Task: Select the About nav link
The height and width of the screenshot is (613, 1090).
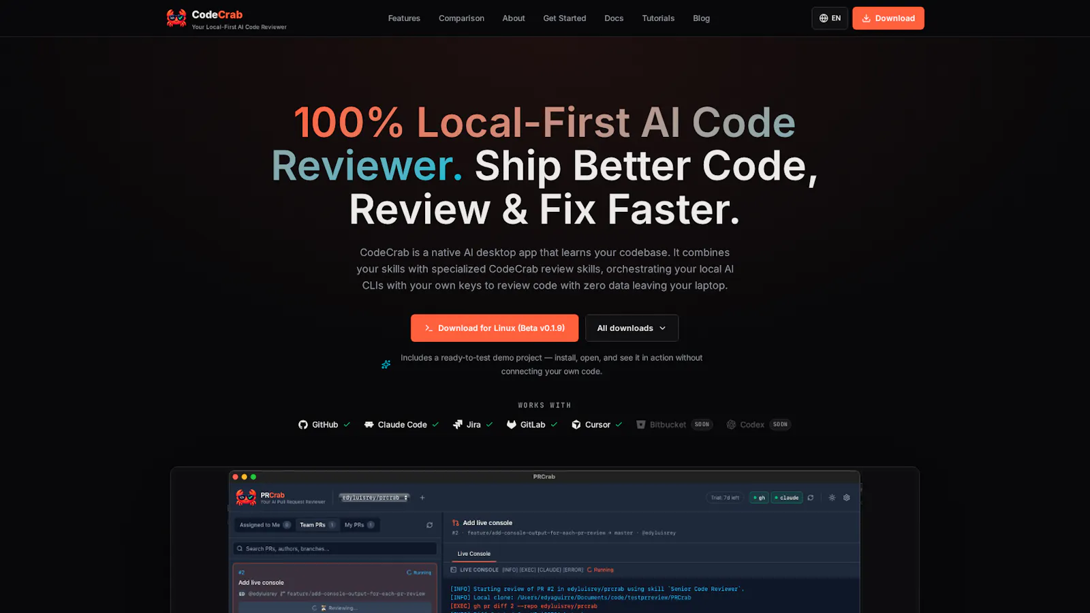Action: (x=514, y=18)
